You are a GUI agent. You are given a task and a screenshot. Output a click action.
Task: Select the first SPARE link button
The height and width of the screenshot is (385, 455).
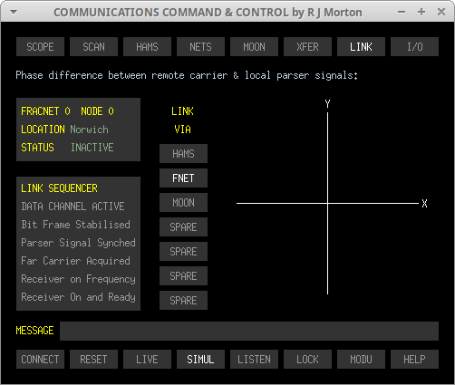tap(183, 227)
